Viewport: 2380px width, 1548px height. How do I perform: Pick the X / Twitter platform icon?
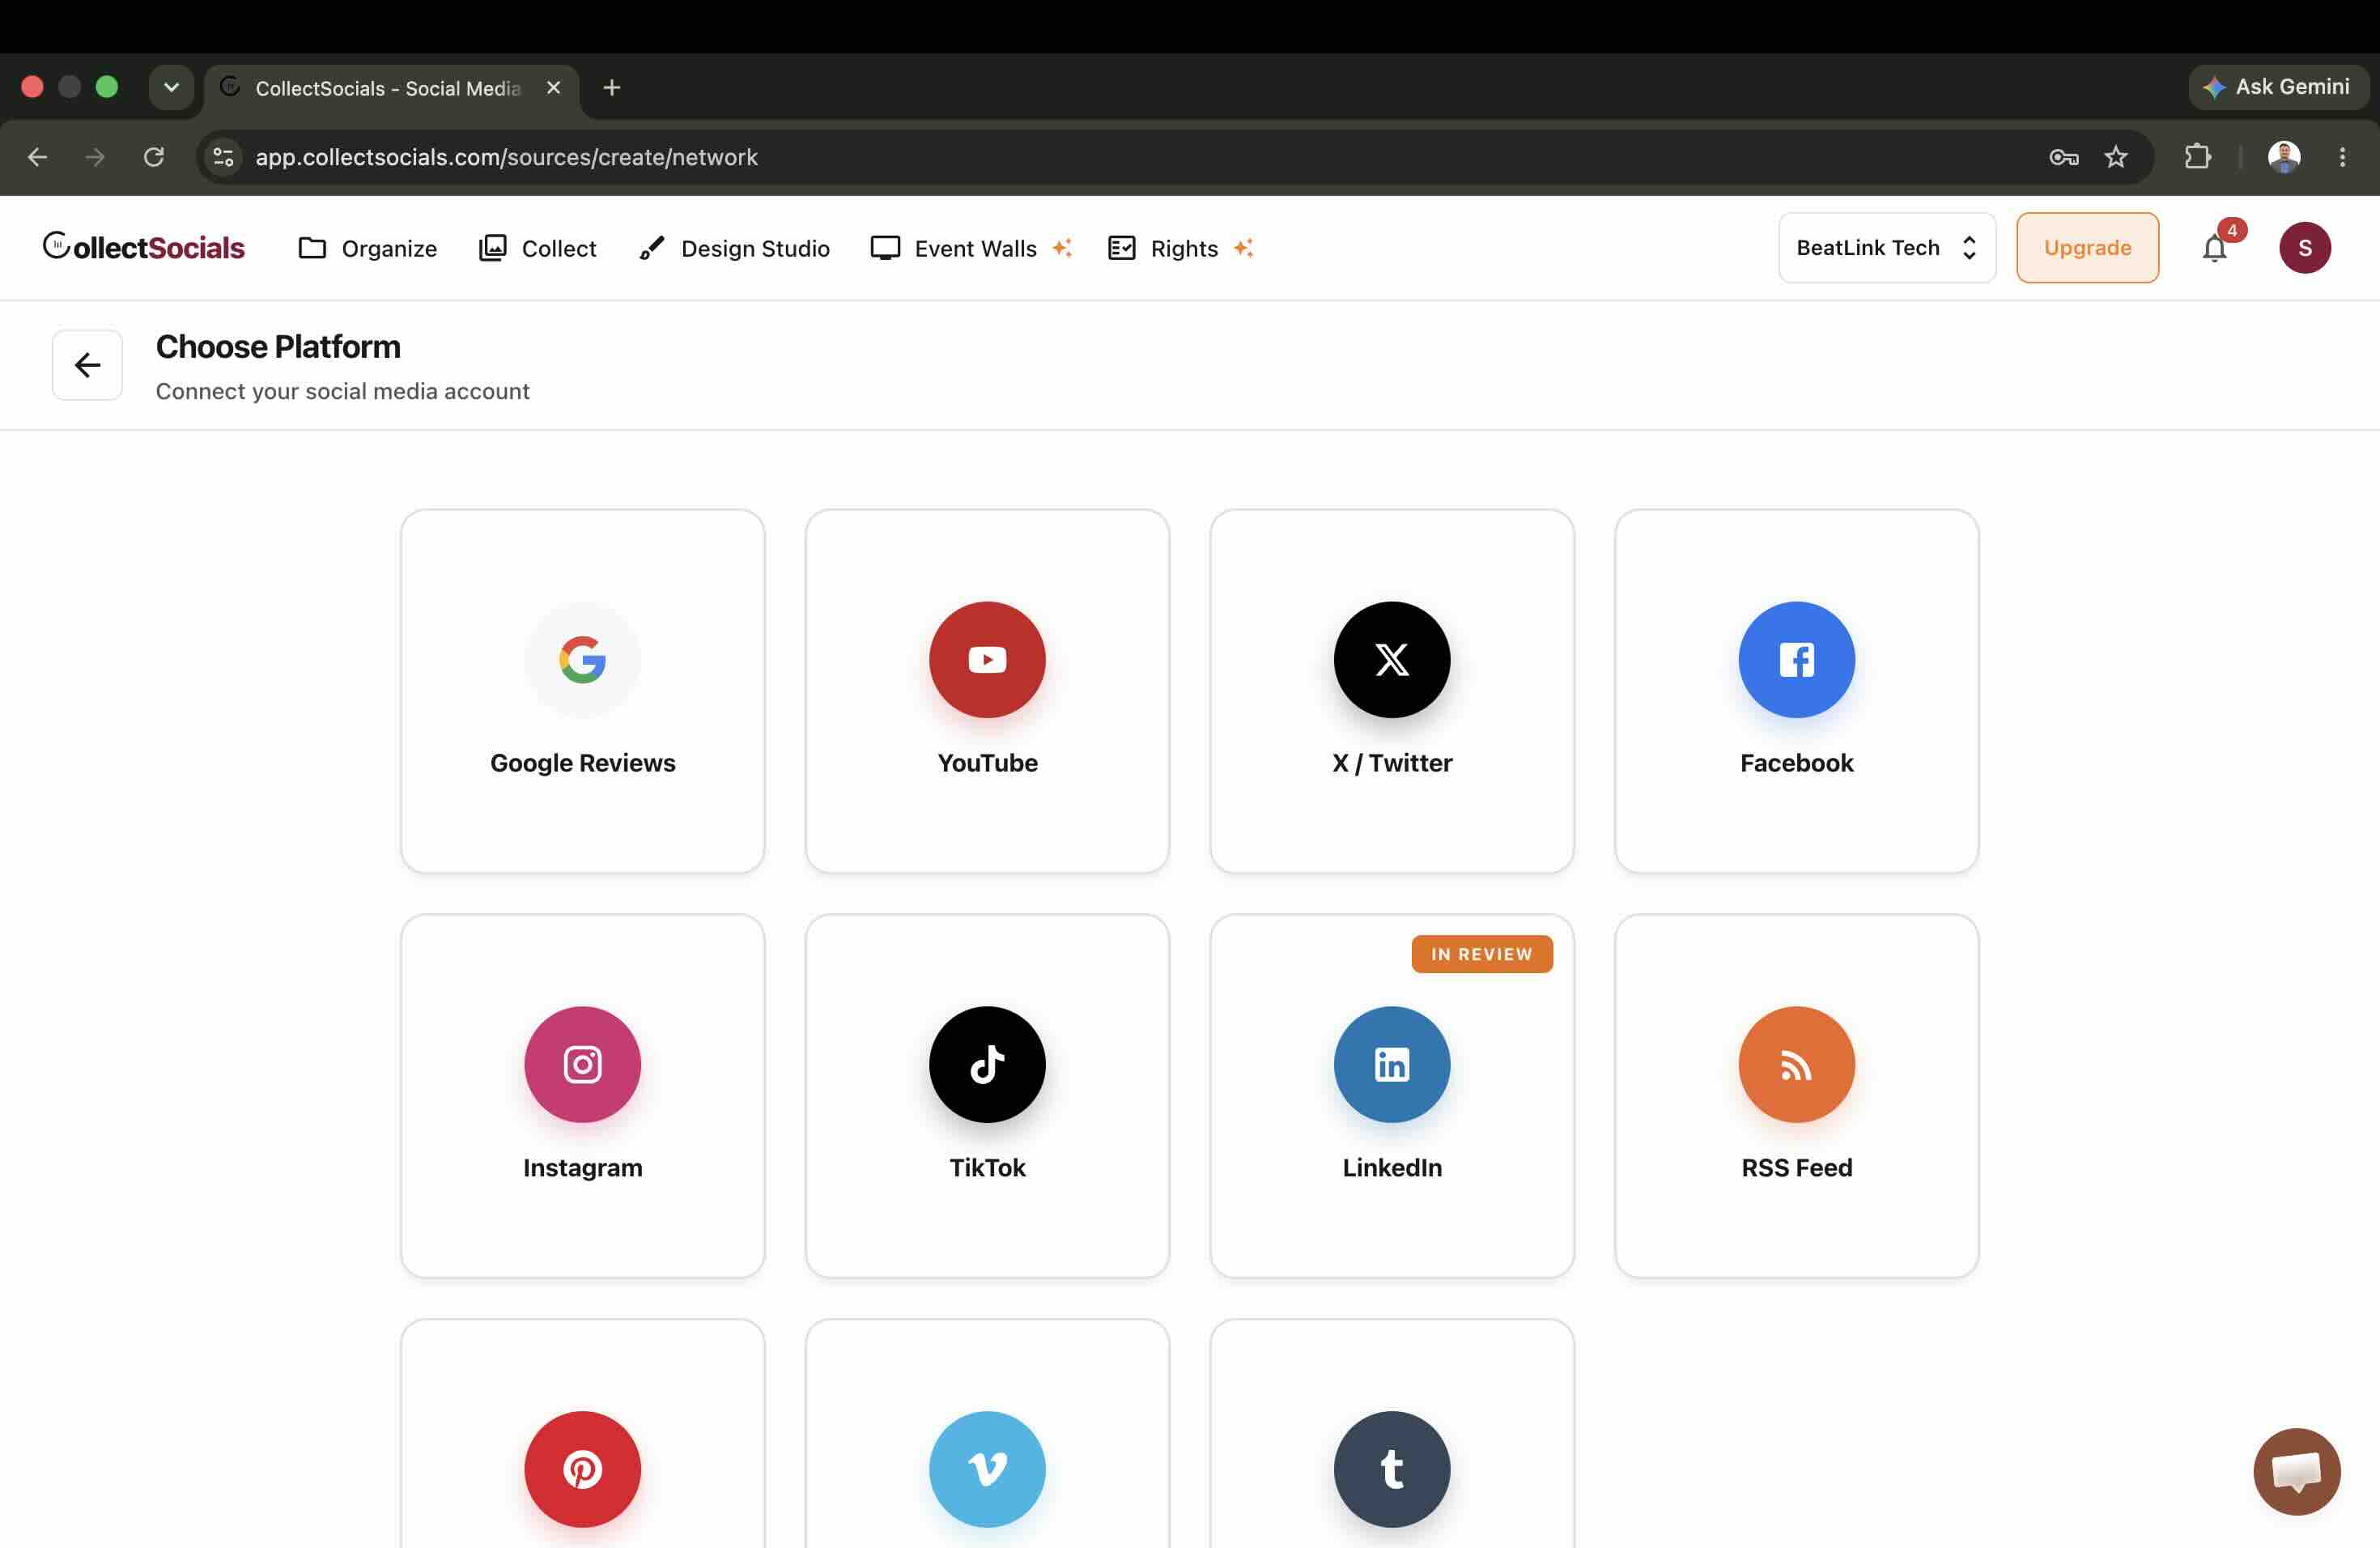click(x=1391, y=659)
